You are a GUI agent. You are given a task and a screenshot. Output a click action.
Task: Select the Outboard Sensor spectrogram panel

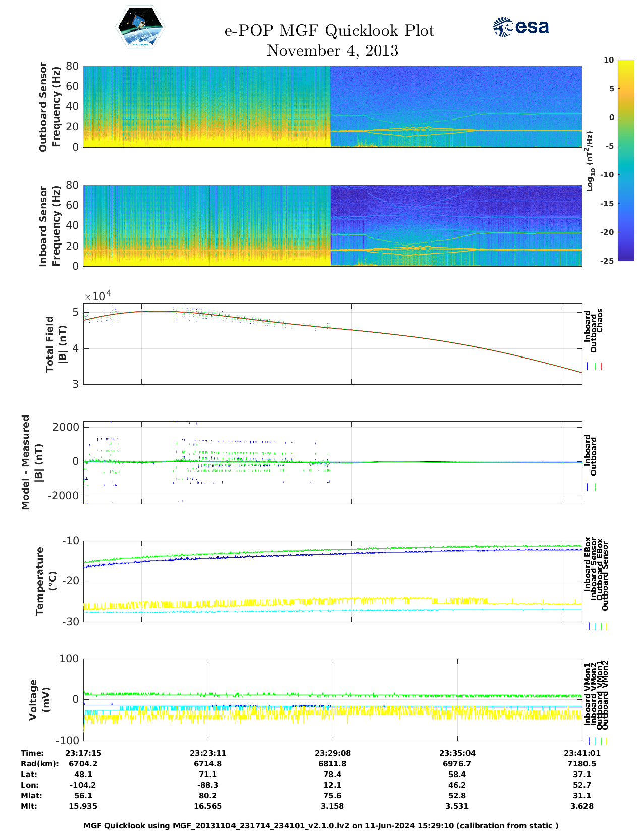[x=332, y=106]
